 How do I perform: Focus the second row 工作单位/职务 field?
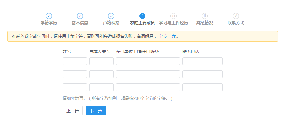click(148, 74)
